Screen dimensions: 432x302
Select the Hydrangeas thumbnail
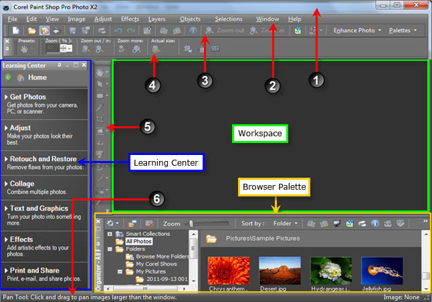click(331, 271)
